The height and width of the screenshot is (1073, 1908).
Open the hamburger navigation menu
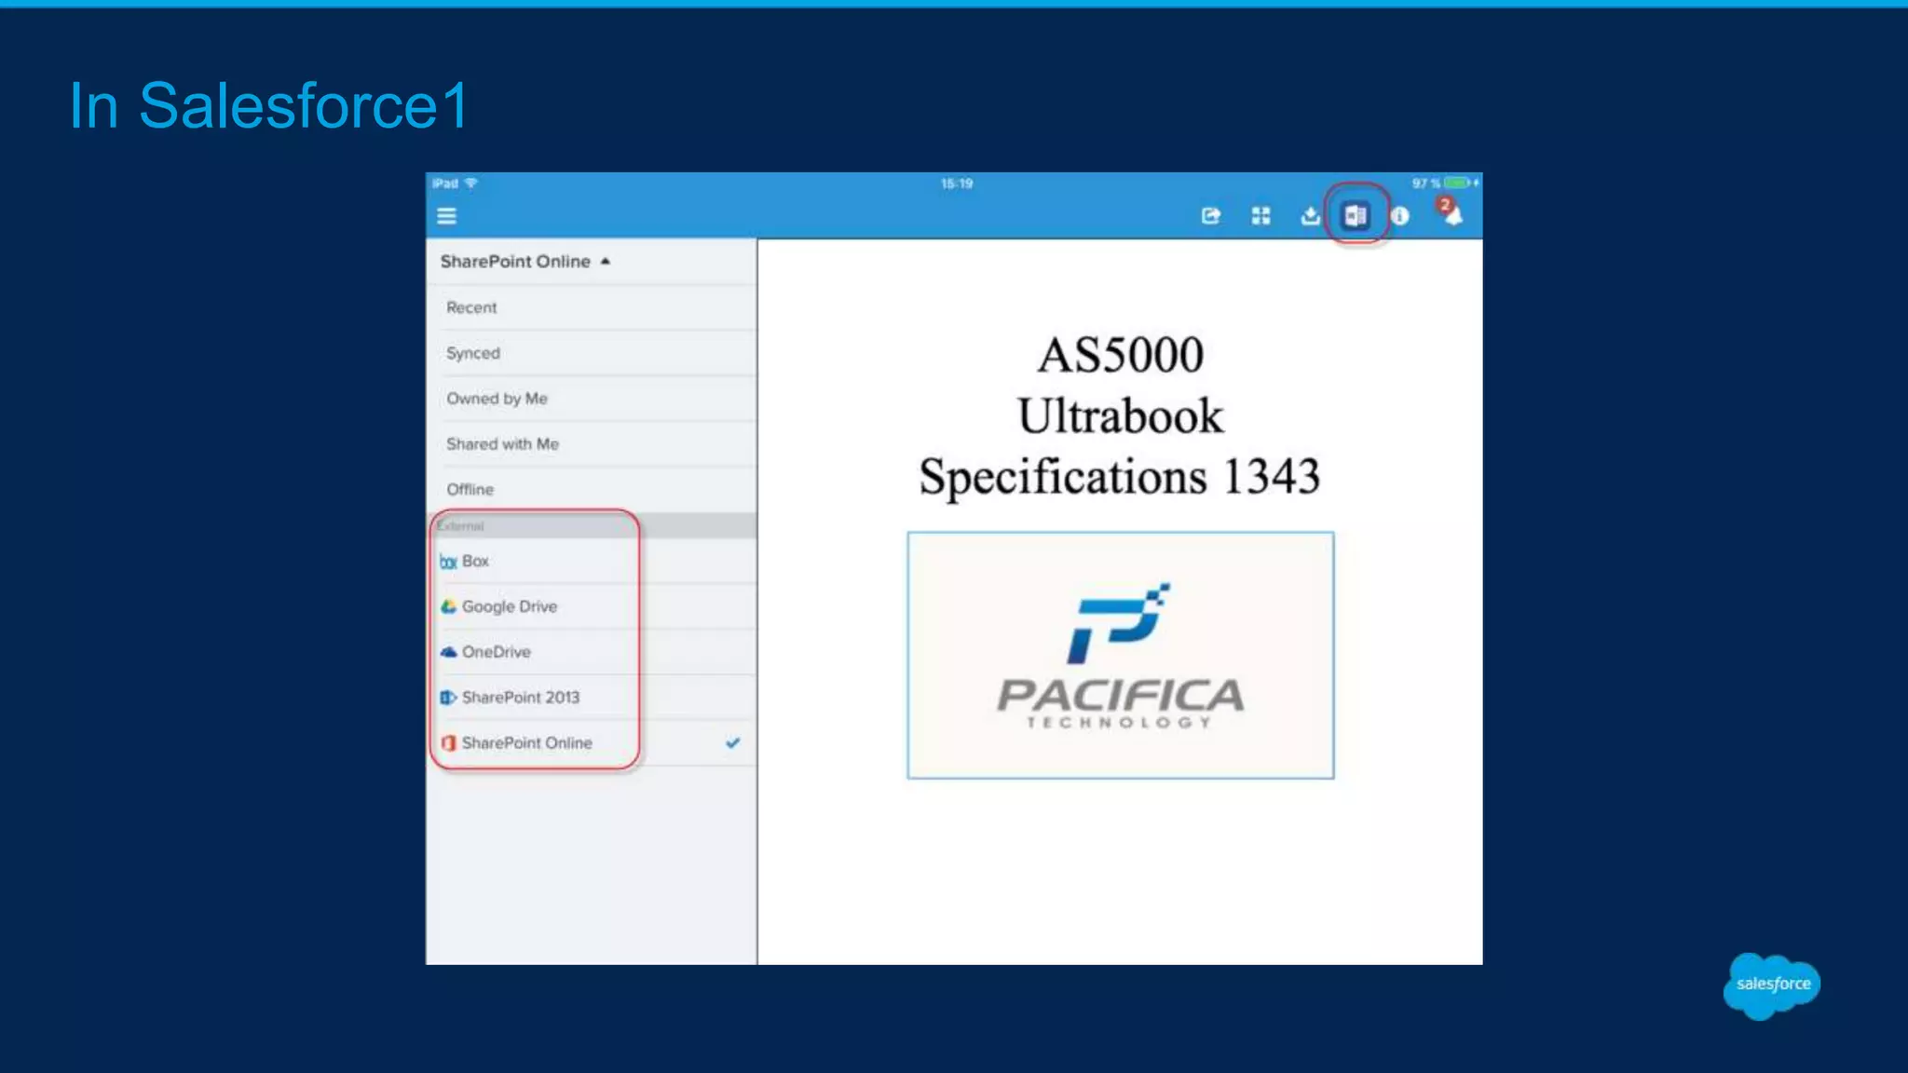tap(446, 216)
